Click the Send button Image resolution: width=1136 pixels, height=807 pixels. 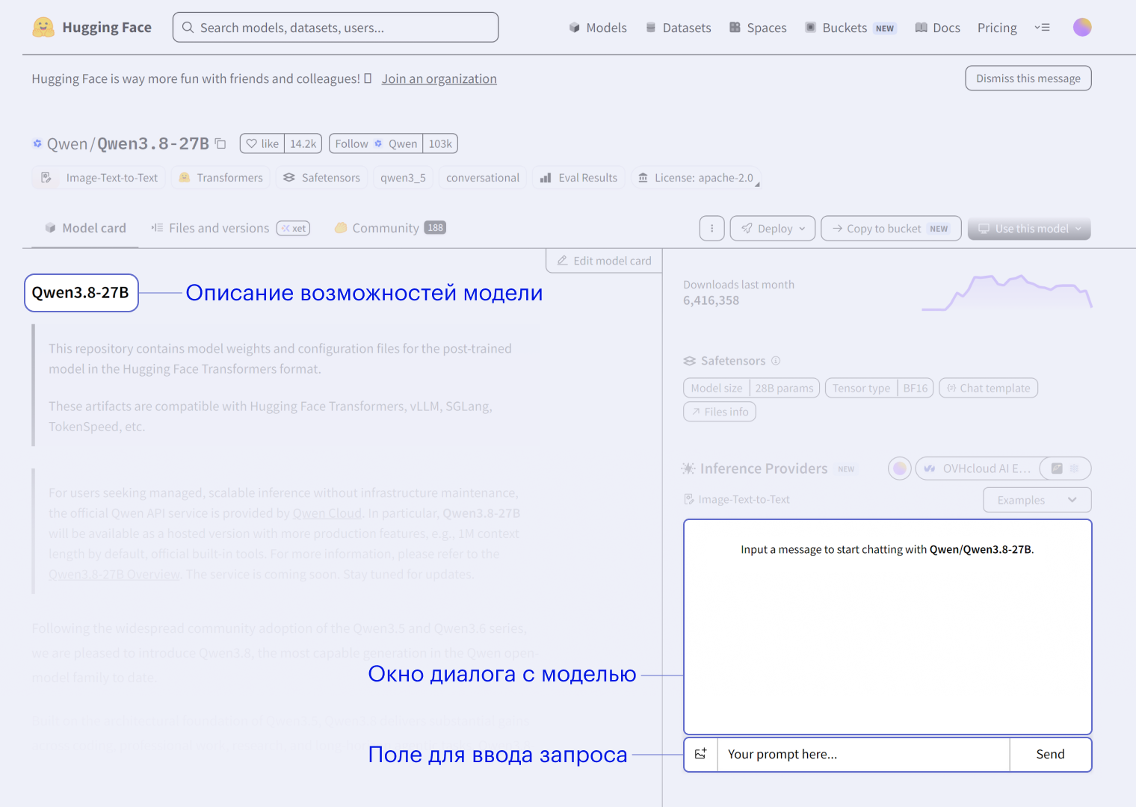[1050, 755]
